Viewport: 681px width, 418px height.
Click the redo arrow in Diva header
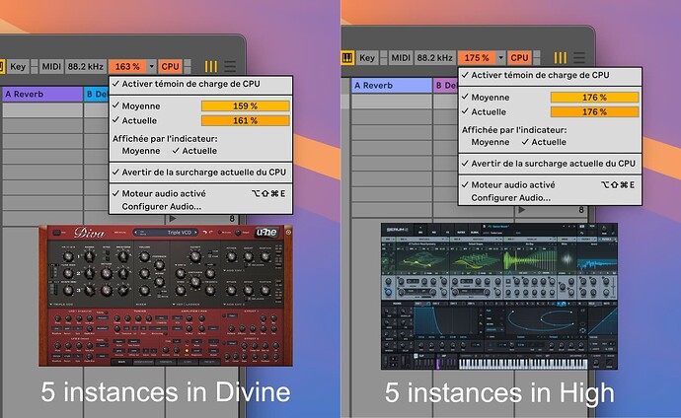(211, 233)
